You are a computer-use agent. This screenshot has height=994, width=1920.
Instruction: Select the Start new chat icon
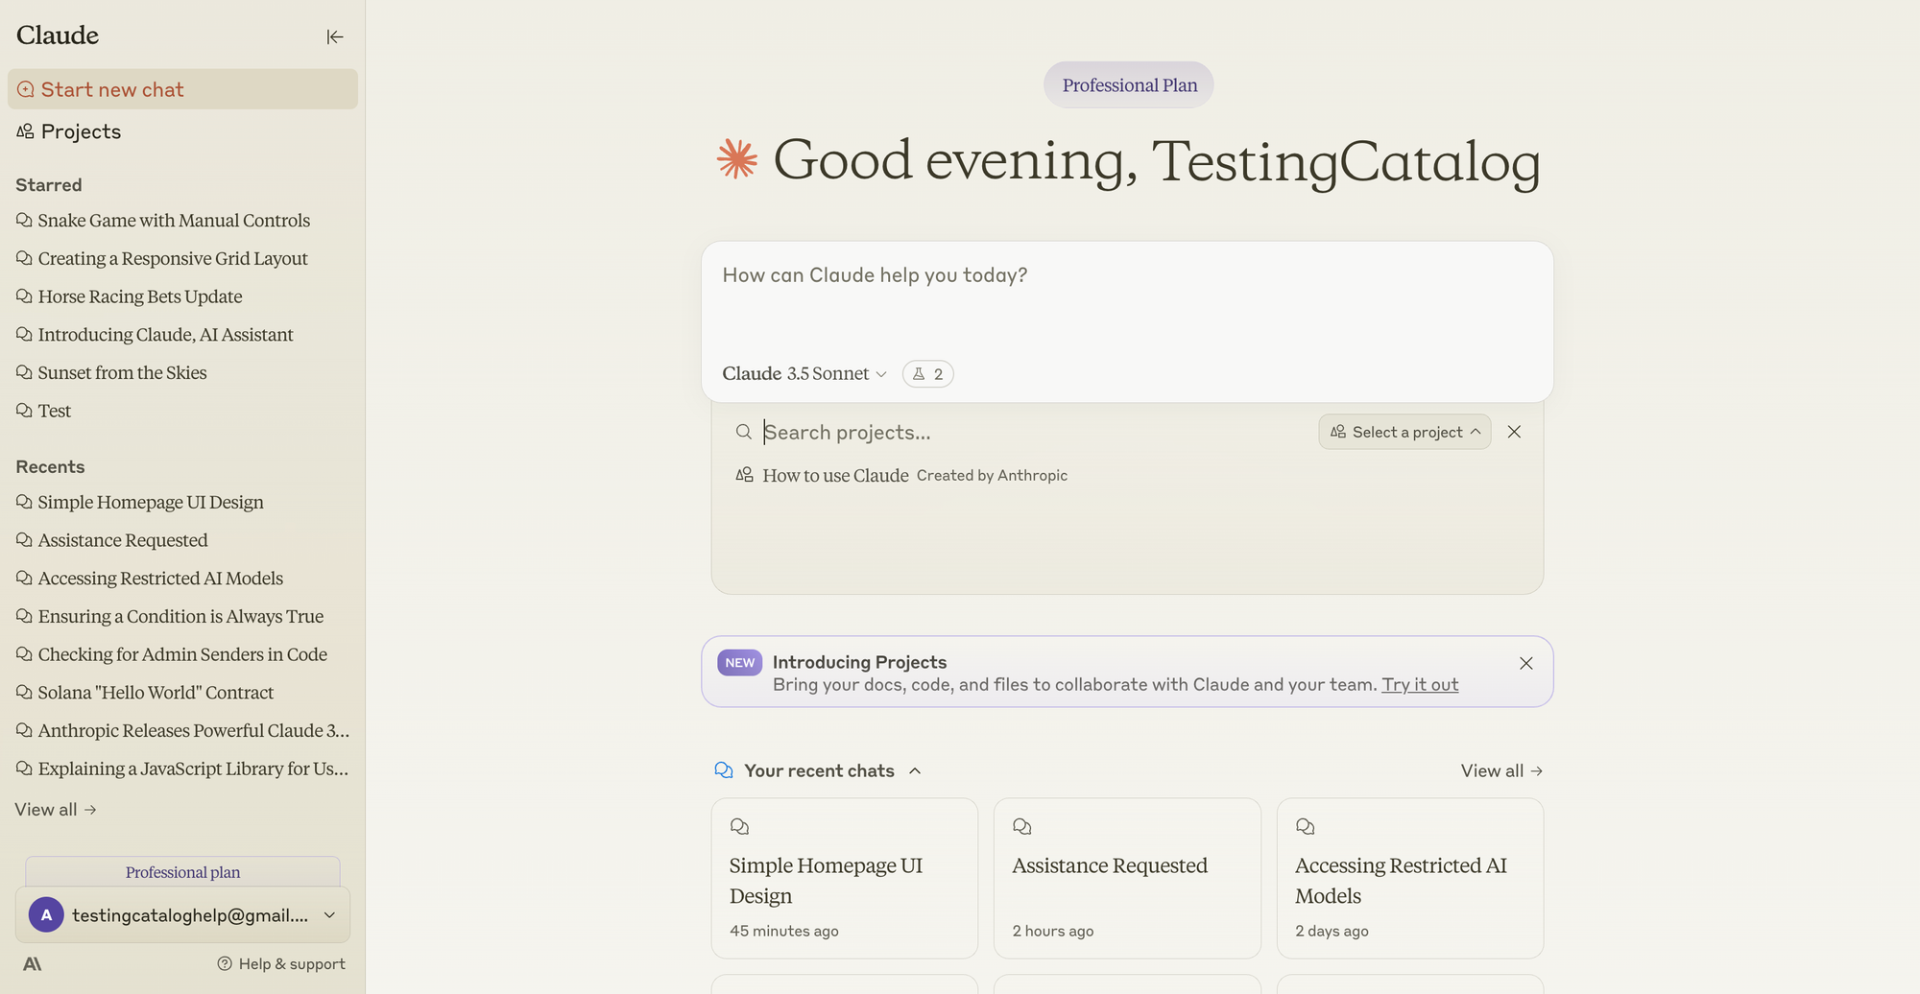coord(25,88)
